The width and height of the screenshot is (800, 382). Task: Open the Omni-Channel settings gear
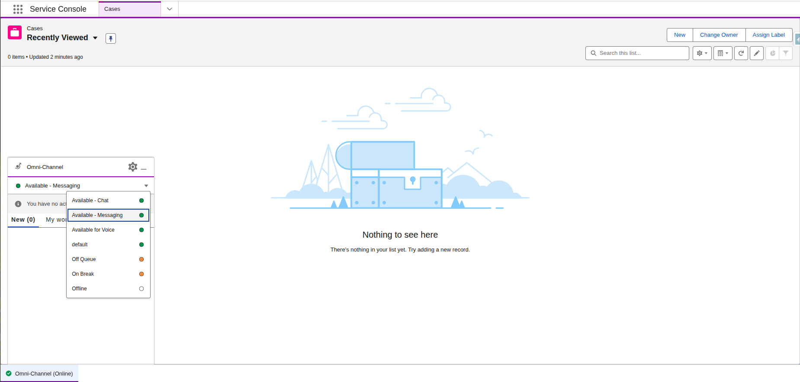click(132, 167)
